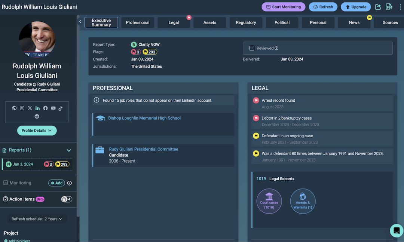
Task: Collapse the left sidebar panel arrow
Action: [80, 22]
